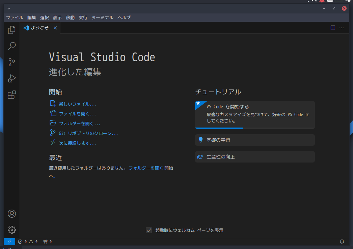
Task: Click the Git リポジトリのクローン... link
Action: click(x=88, y=133)
